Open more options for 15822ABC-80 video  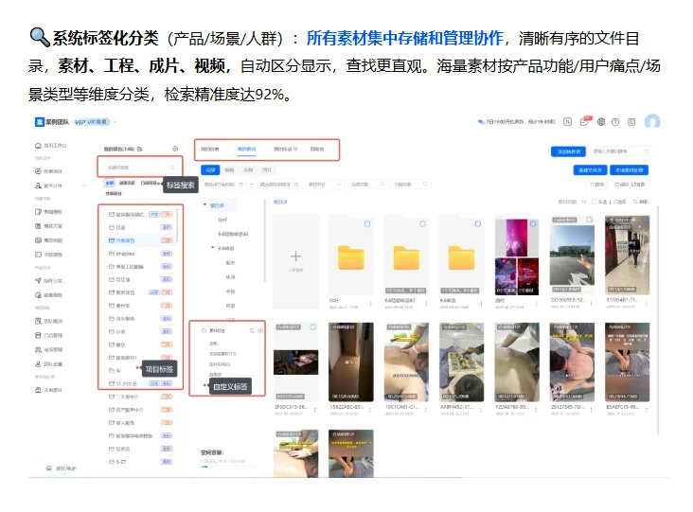click(x=370, y=410)
